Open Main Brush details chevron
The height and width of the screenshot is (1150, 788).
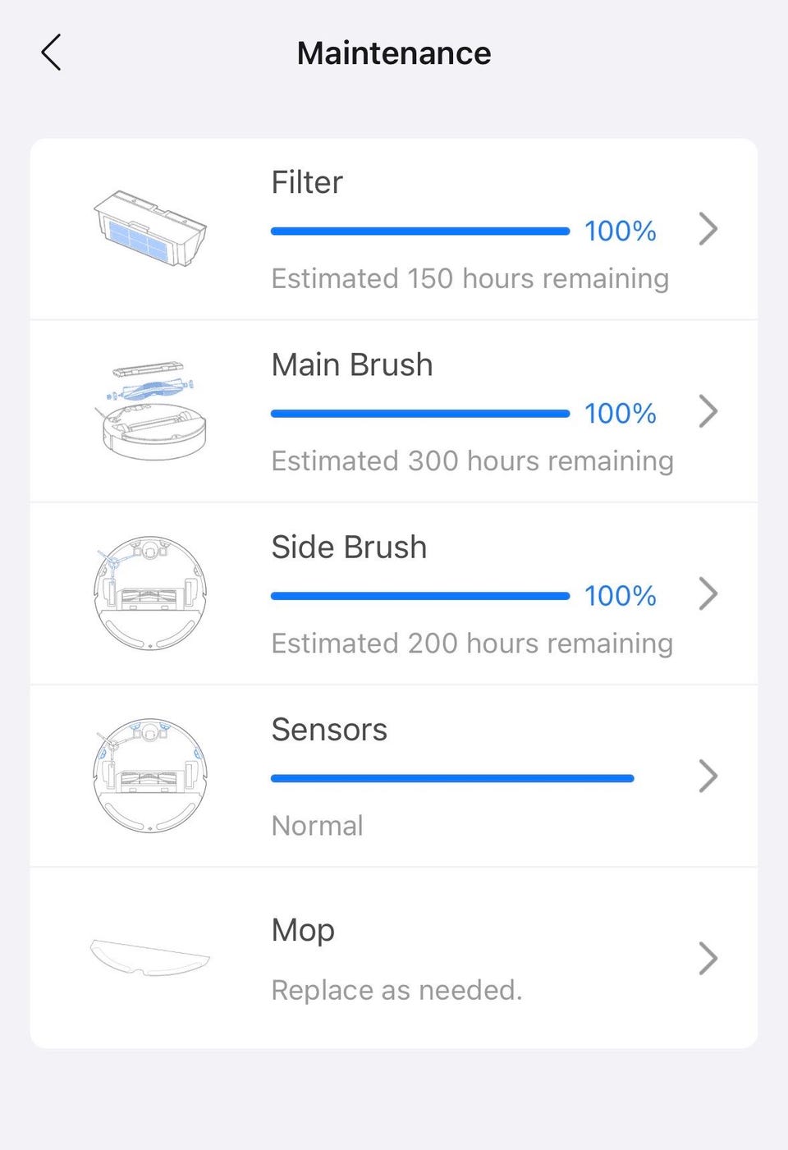click(708, 411)
